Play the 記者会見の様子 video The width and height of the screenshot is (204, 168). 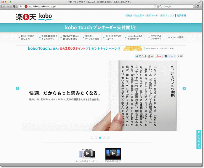point(113,154)
